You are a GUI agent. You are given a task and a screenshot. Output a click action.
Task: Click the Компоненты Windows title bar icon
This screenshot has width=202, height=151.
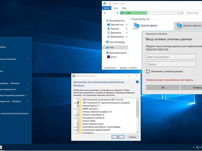(x=74, y=76)
